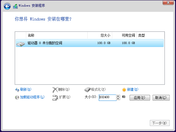Click the new partition star icon
The image size is (176, 132).
point(124,90)
